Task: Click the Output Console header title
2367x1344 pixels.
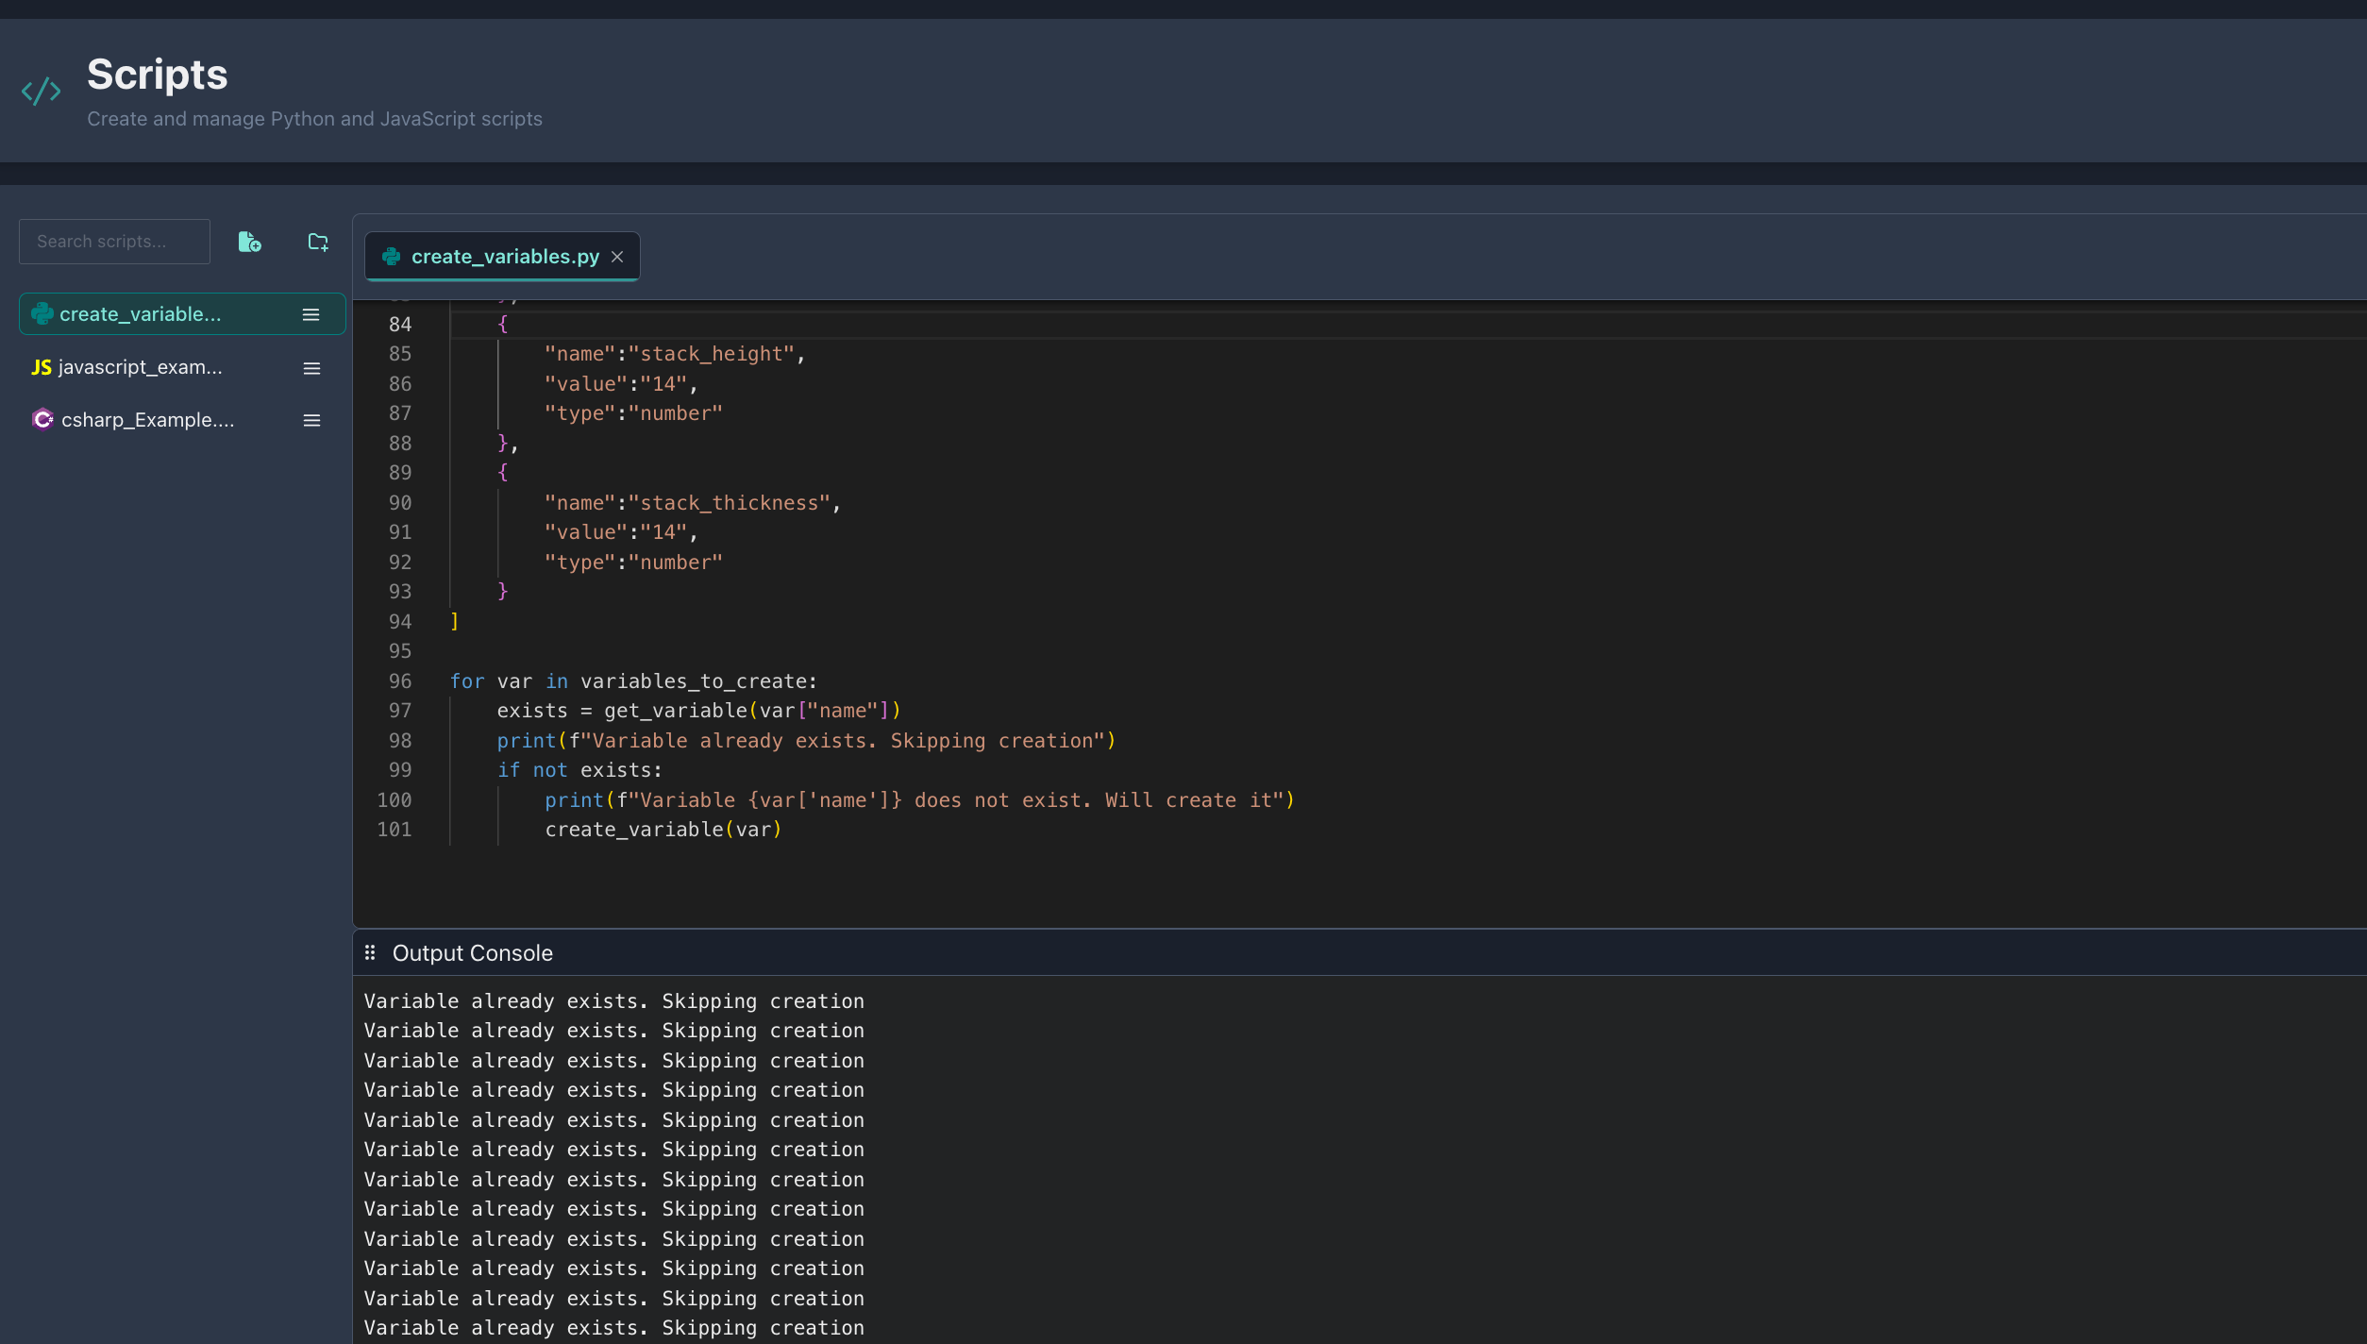Action: (x=472, y=952)
